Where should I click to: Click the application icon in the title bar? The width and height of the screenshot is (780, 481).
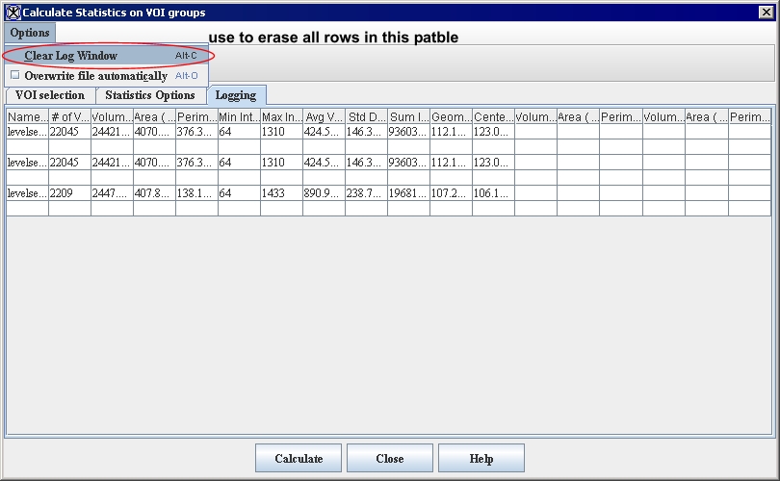point(13,13)
